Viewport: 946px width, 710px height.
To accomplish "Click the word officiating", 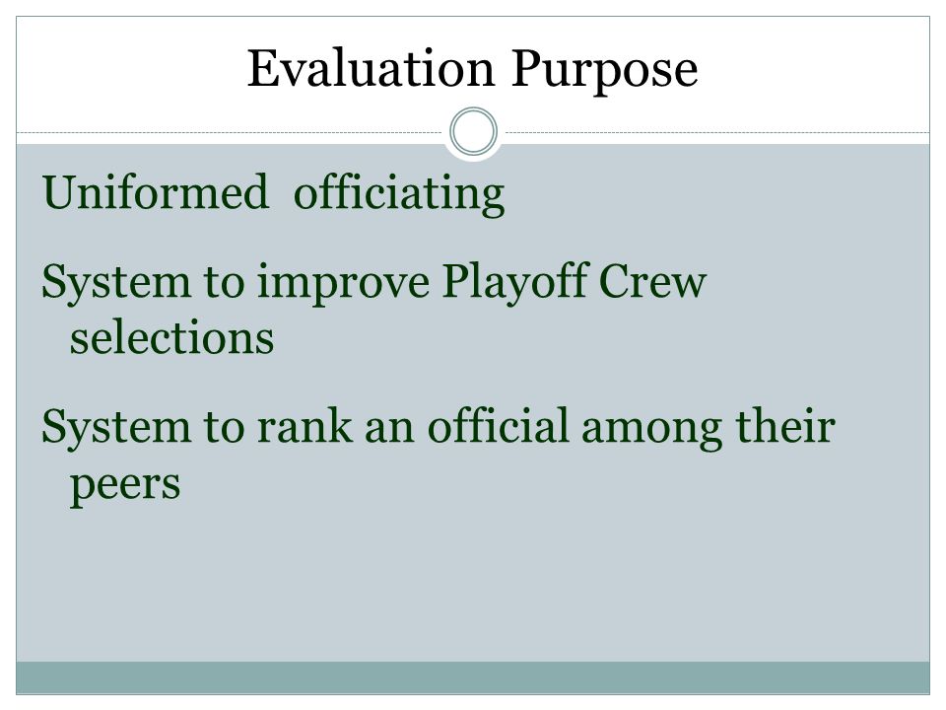I will [399, 193].
